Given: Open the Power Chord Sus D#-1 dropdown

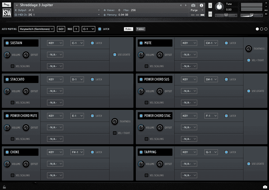Looking at the screenshot, I should pyautogui.click(x=211, y=79).
